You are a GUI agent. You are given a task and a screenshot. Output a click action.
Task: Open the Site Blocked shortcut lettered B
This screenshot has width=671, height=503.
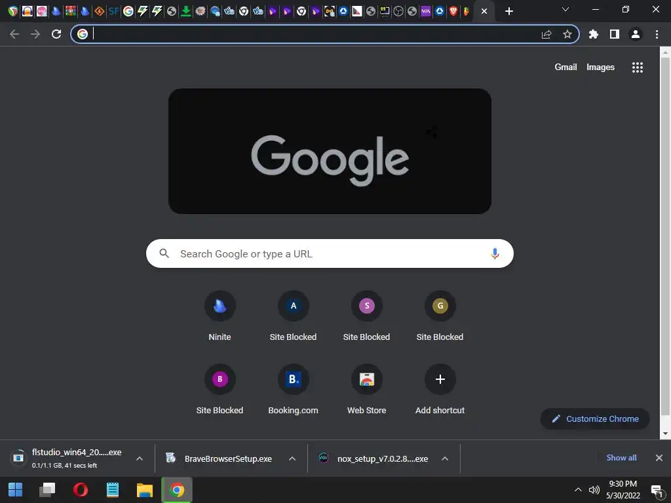[x=220, y=389]
